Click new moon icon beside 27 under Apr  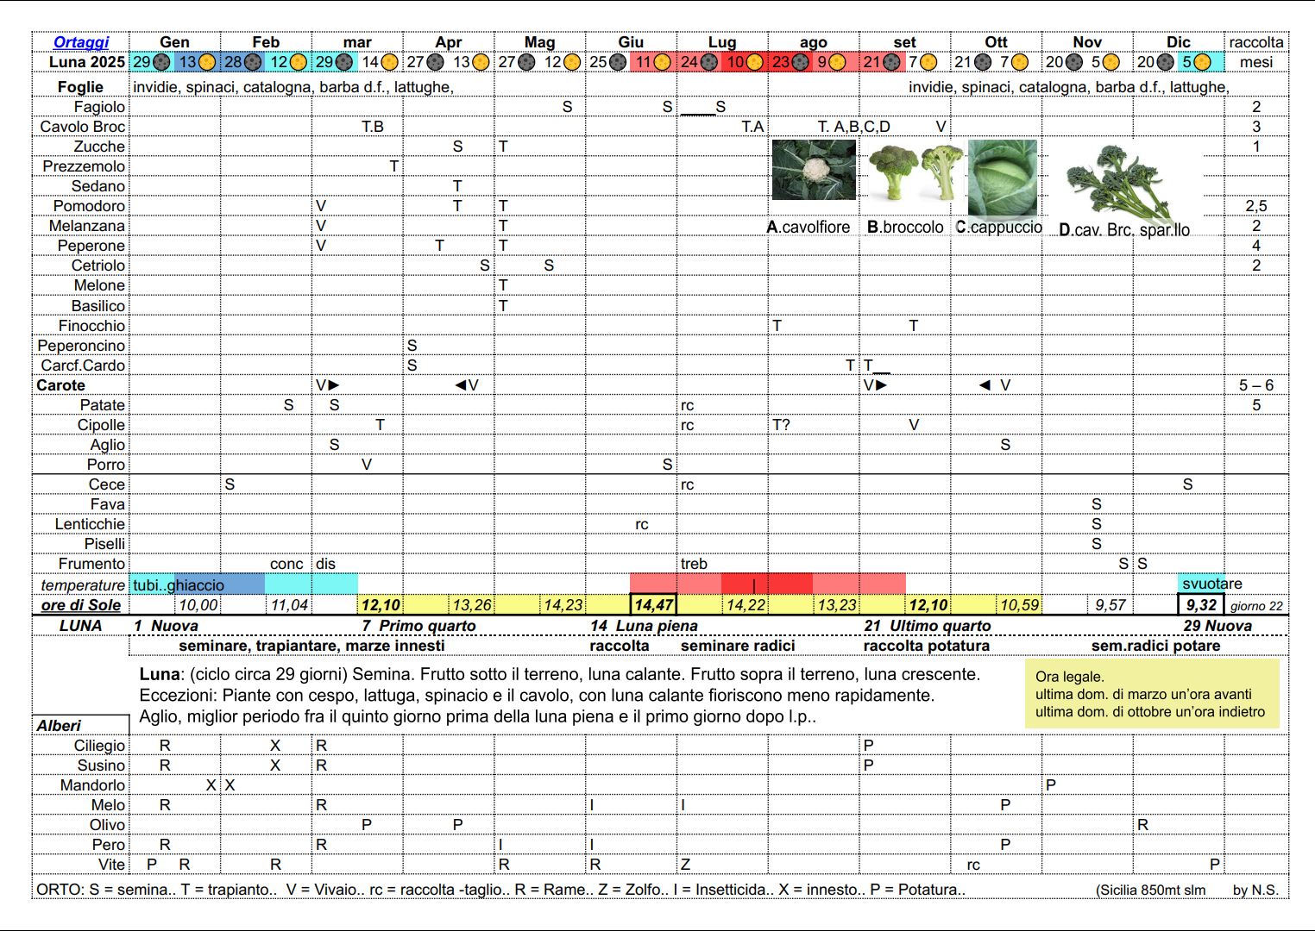tap(436, 62)
